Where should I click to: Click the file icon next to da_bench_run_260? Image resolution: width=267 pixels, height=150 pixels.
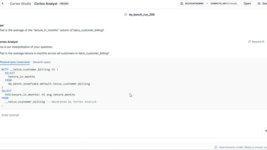click(126, 15)
